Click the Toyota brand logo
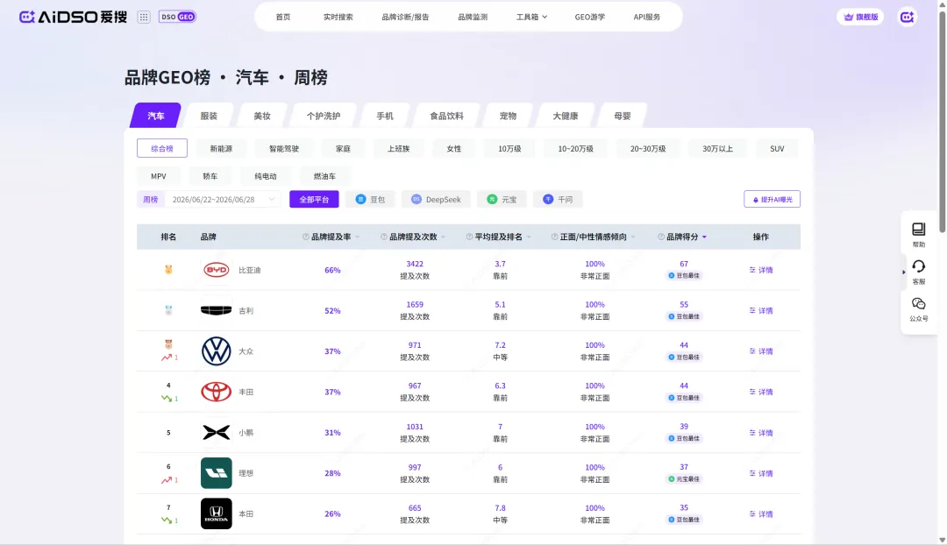947x545 pixels. click(x=217, y=392)
